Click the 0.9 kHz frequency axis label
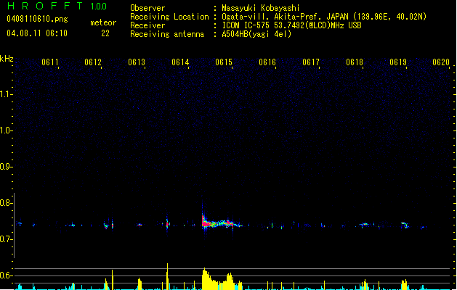457x290 pixels. tap(6, 167)
